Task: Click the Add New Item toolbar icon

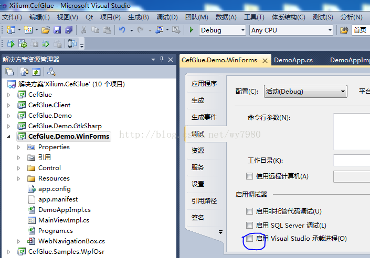Action: click(28, 30)
